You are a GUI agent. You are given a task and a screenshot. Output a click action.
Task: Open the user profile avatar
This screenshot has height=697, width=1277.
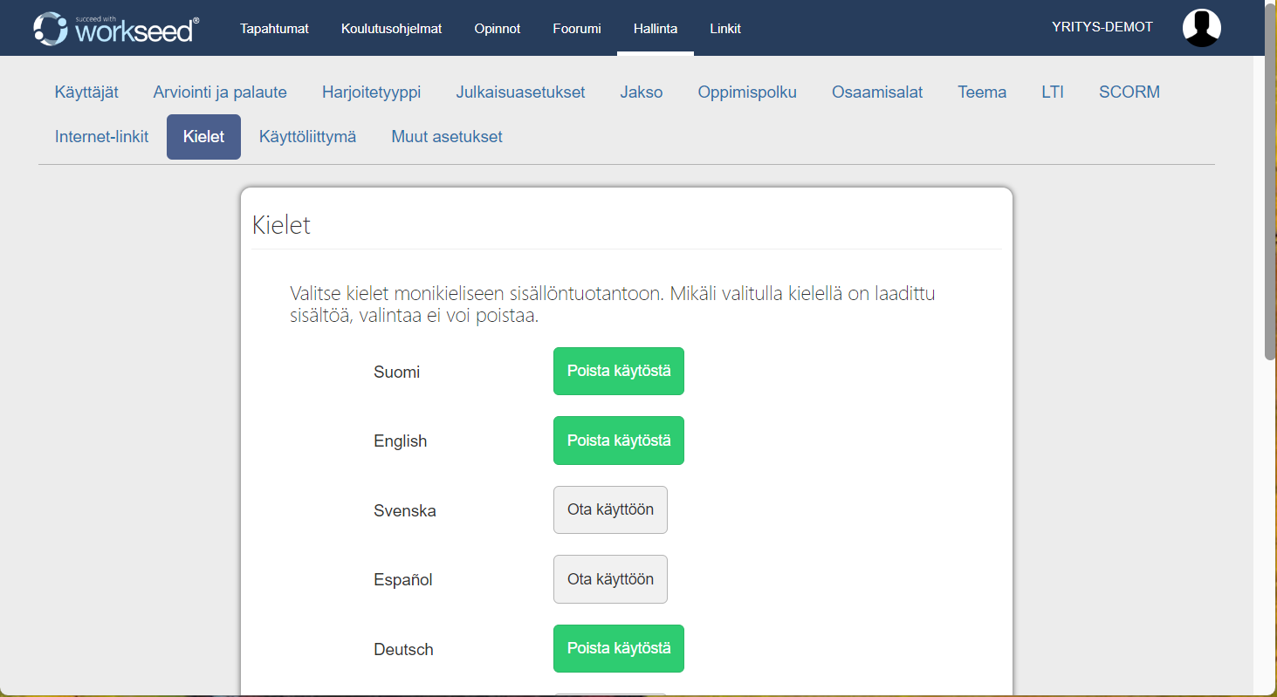[x=1201, y=28]
